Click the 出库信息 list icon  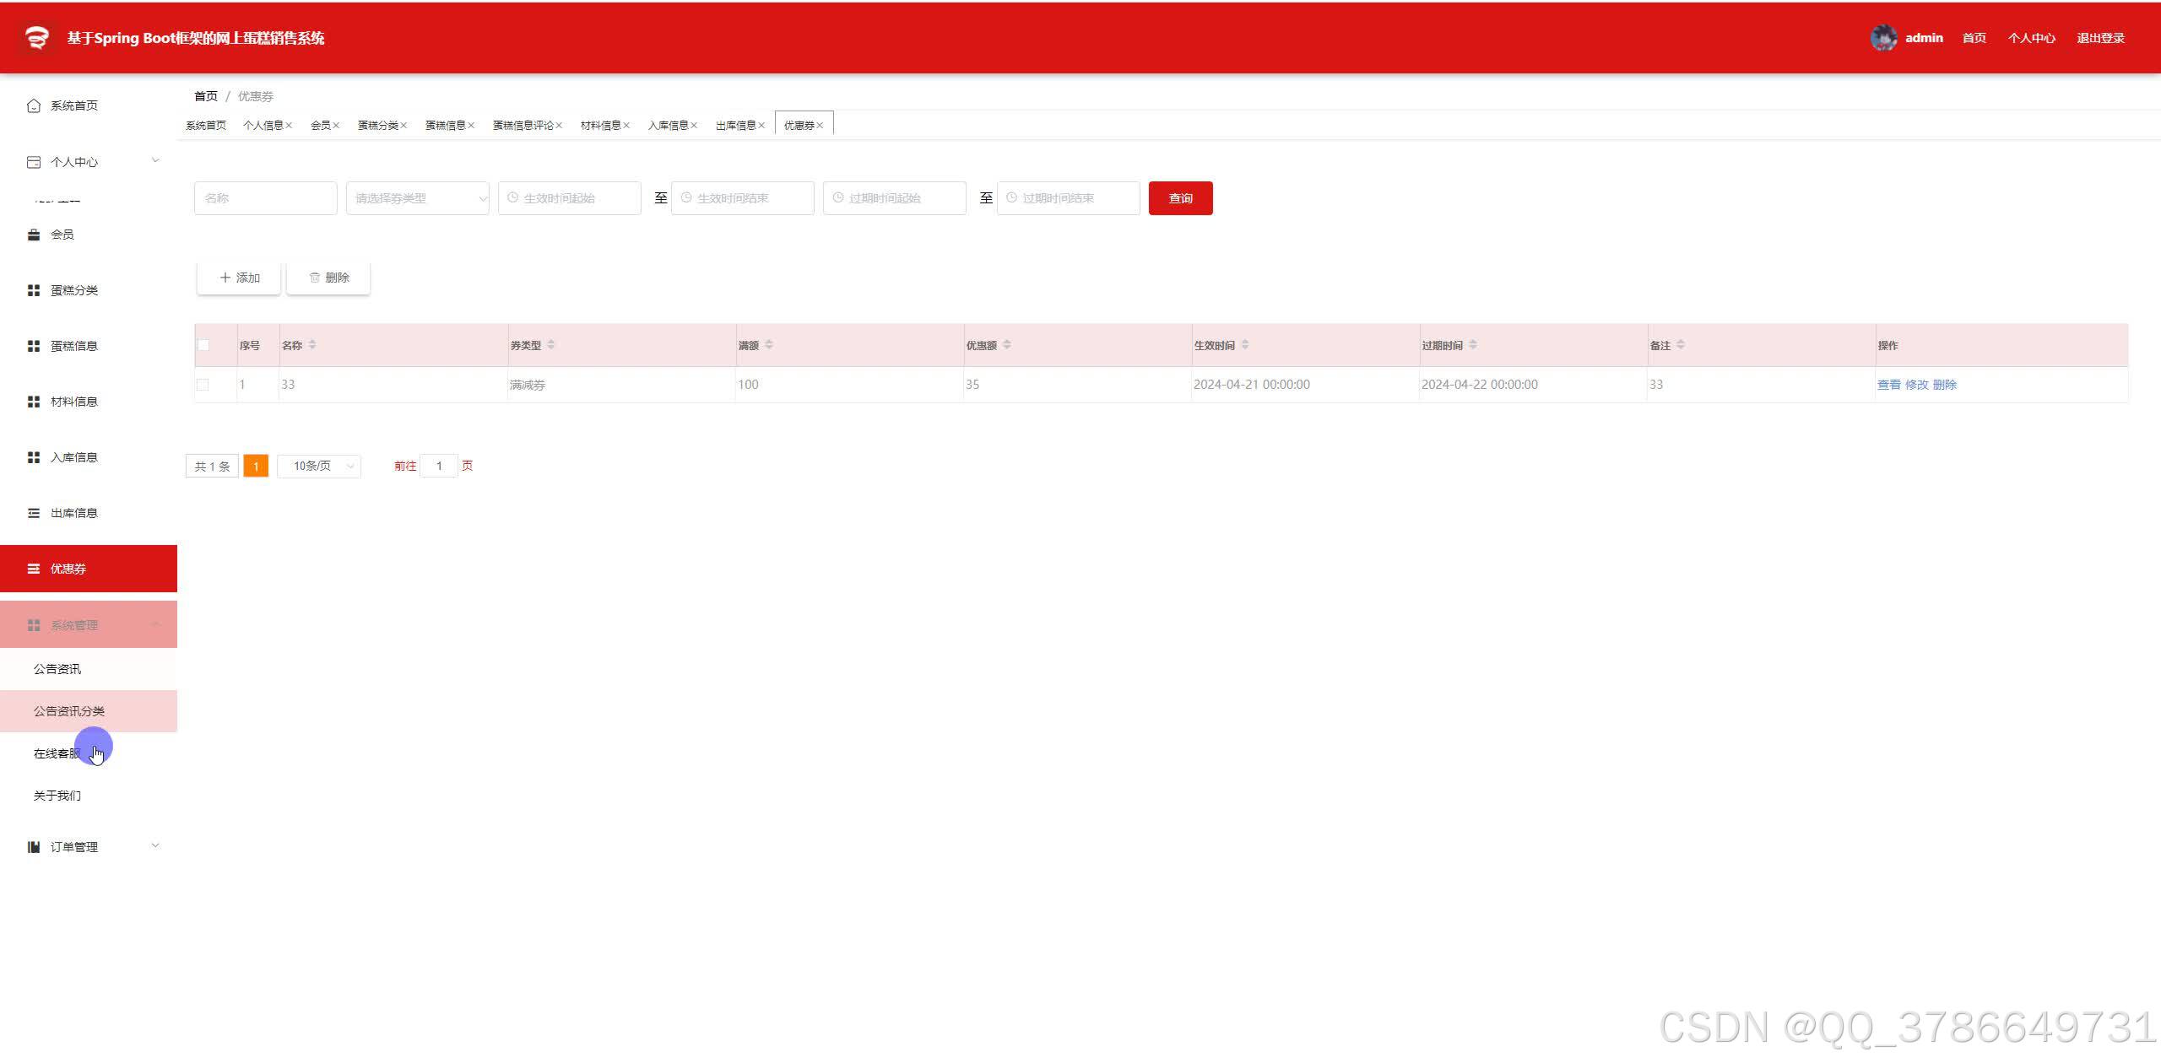(x=34, y=513)
